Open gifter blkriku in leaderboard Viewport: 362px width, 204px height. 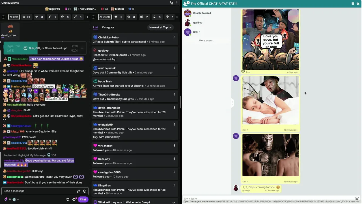(x=117, y=9)
